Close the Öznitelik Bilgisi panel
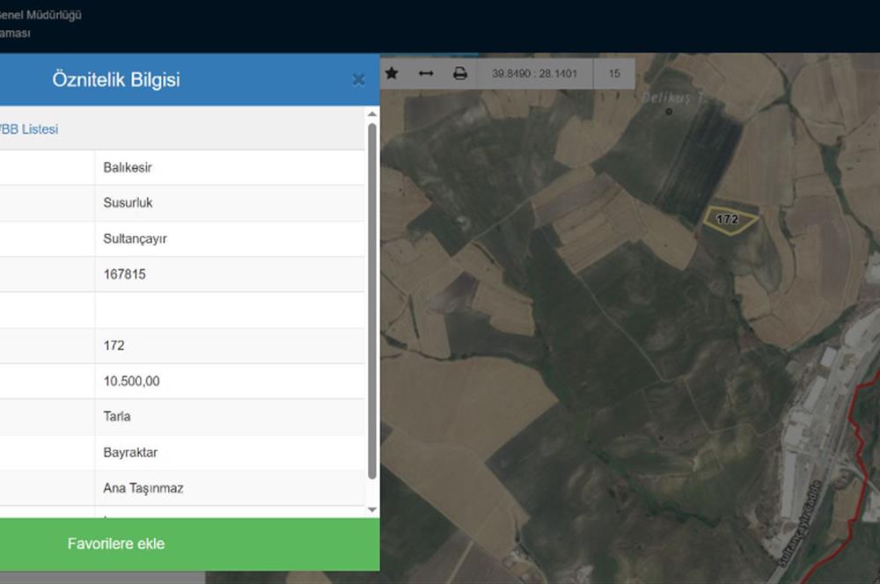Screen dimensions: 880x584 click(358, 80)
